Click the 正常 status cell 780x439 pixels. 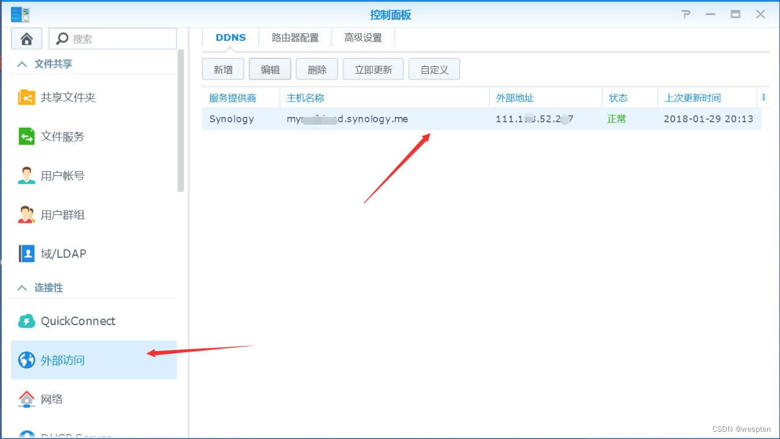(x=617, y=119)
